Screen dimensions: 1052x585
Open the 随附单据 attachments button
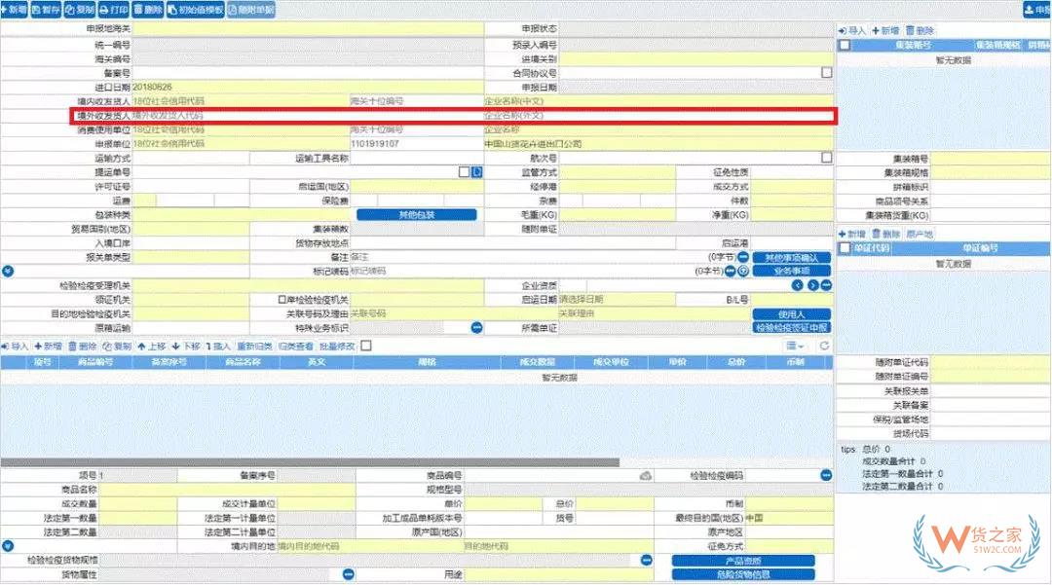click(251, 10)
